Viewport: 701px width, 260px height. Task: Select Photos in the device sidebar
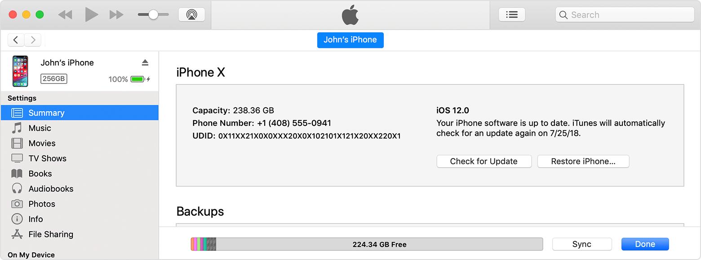click(x=42, y=204)
